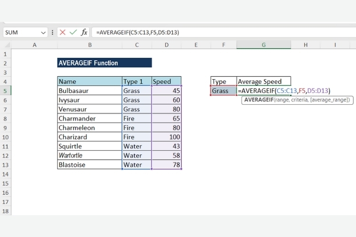Select the column G header
356x237 pixels.
point(263,45)
